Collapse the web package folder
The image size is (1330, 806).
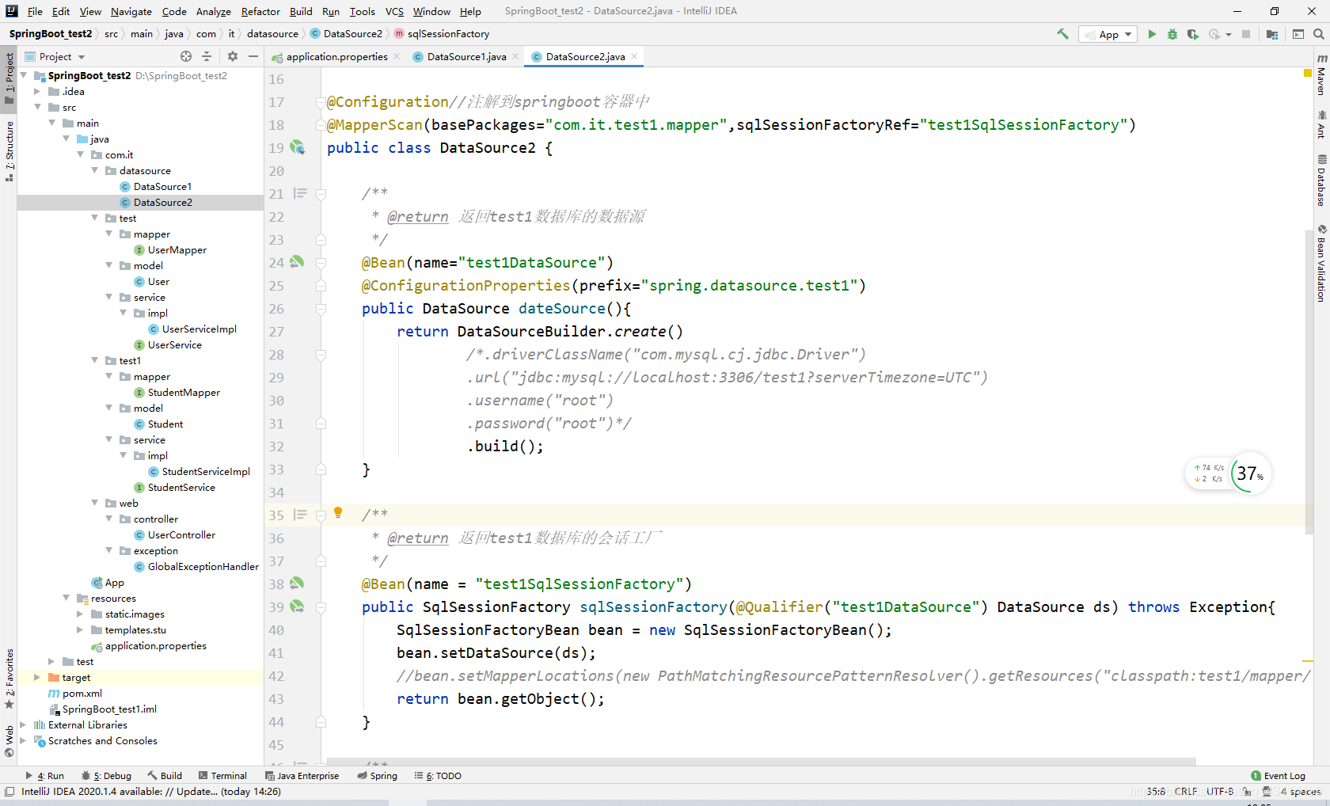(95, 503)
